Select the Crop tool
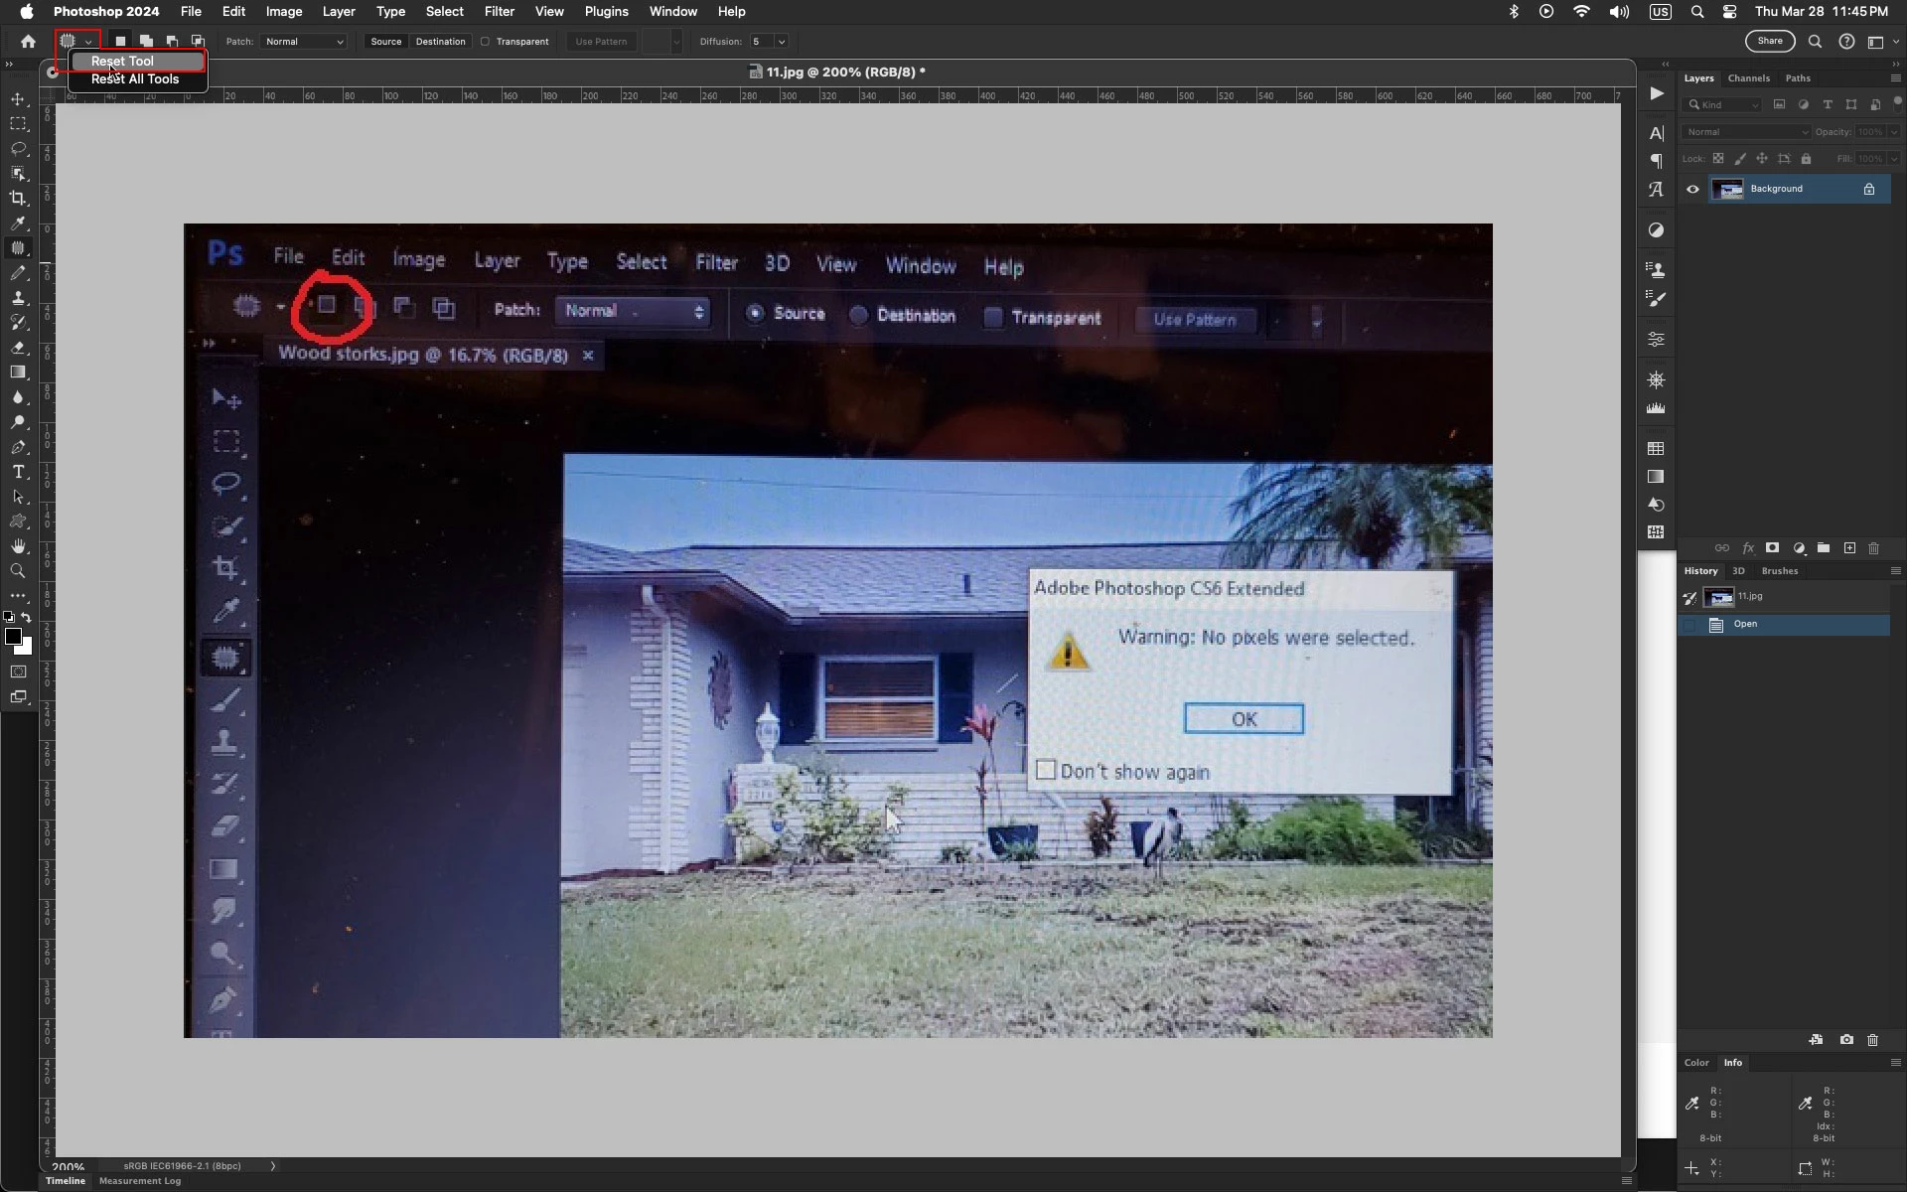1907x1192 pixels. point(18,199)
